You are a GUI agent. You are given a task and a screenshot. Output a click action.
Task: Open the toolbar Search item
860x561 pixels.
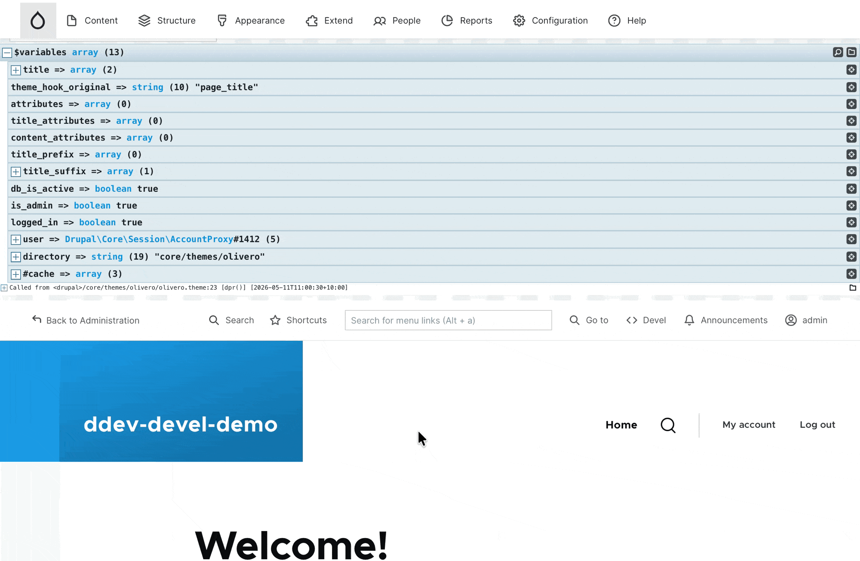click(231, 320)
